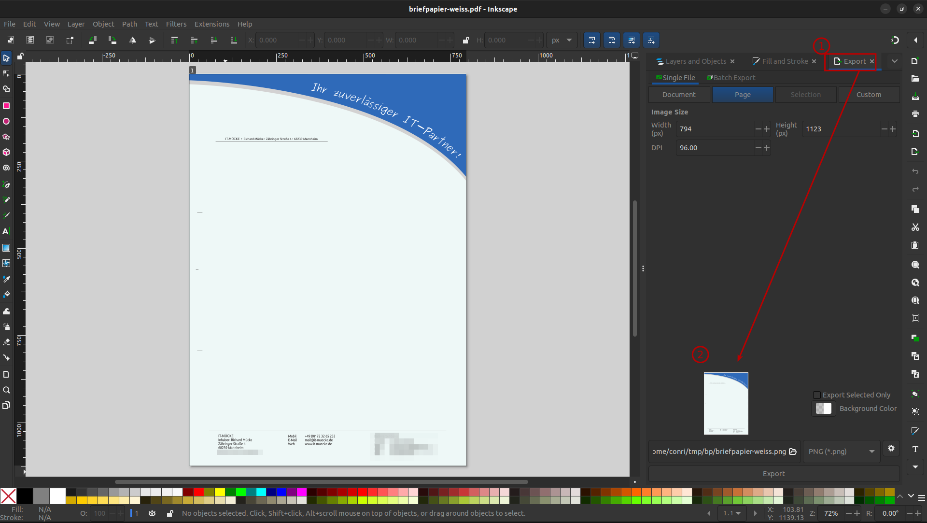
Task: Enable Export Selected Only checkbox
Action: coord(817,395)
